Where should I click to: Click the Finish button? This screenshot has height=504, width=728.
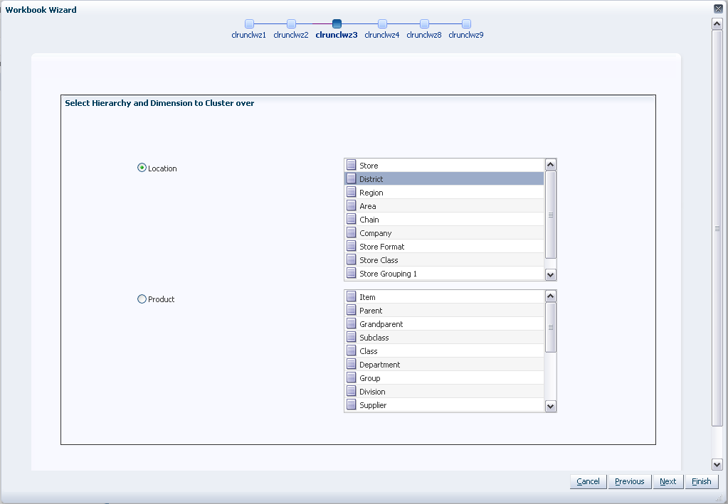click(702, 481)
